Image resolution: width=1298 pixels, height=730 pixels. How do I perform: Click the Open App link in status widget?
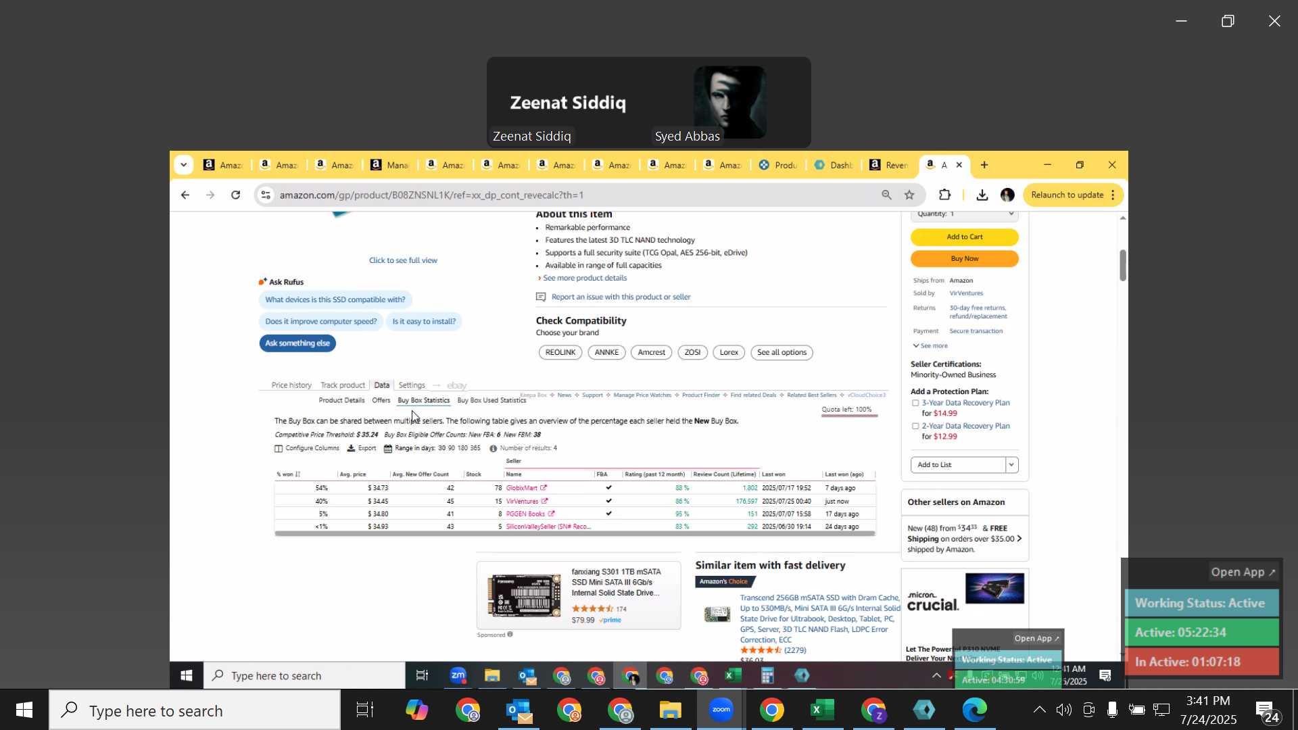pos(1243,573)
